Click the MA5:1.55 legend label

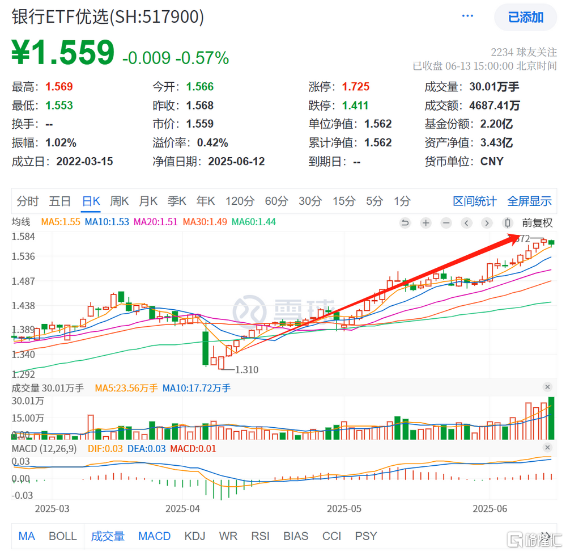coord(61,222)
